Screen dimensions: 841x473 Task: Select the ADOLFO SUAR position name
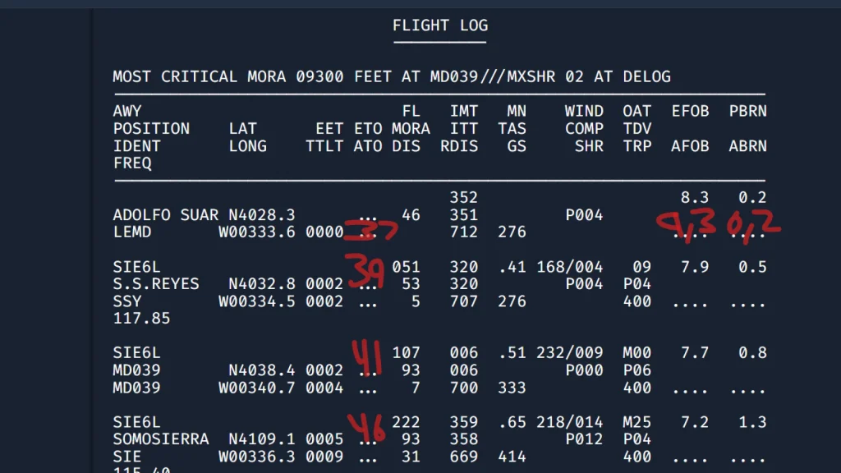coord(166,215)
